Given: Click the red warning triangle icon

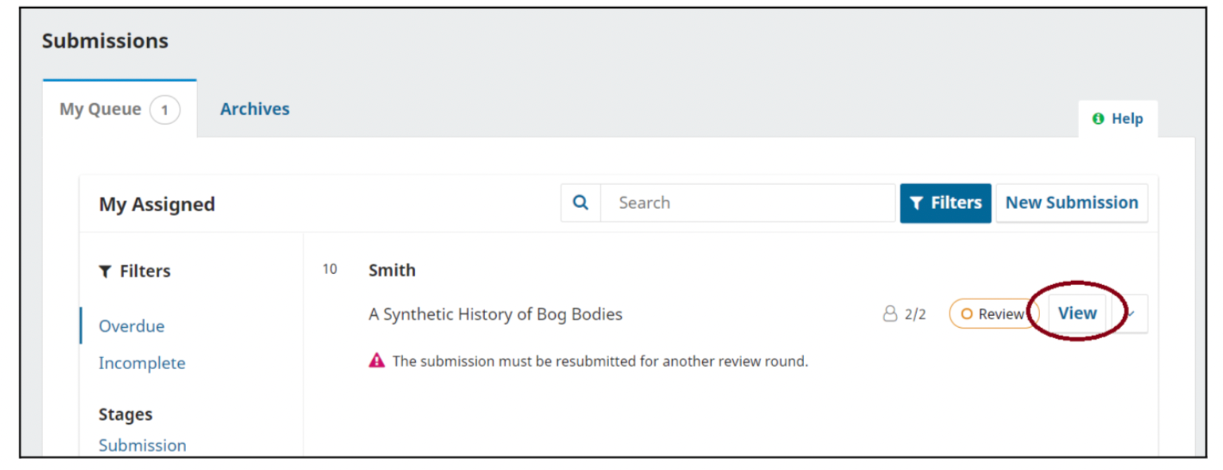Looking at the screenshot, I should (376, 361).
